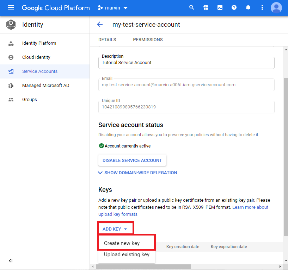Click the marvin project hexagon icon

pyautogui.click(x=100, y=8)
